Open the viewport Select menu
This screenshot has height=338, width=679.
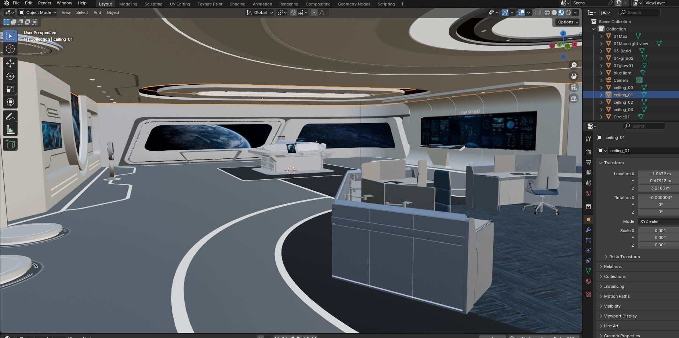coord(82,12)
